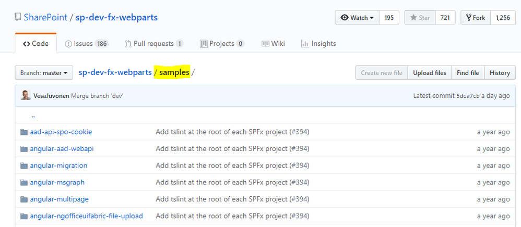521x227 pixels.
Task: Open the Pull requests tab
Action: pyautogui.click(x=154, y=44)
